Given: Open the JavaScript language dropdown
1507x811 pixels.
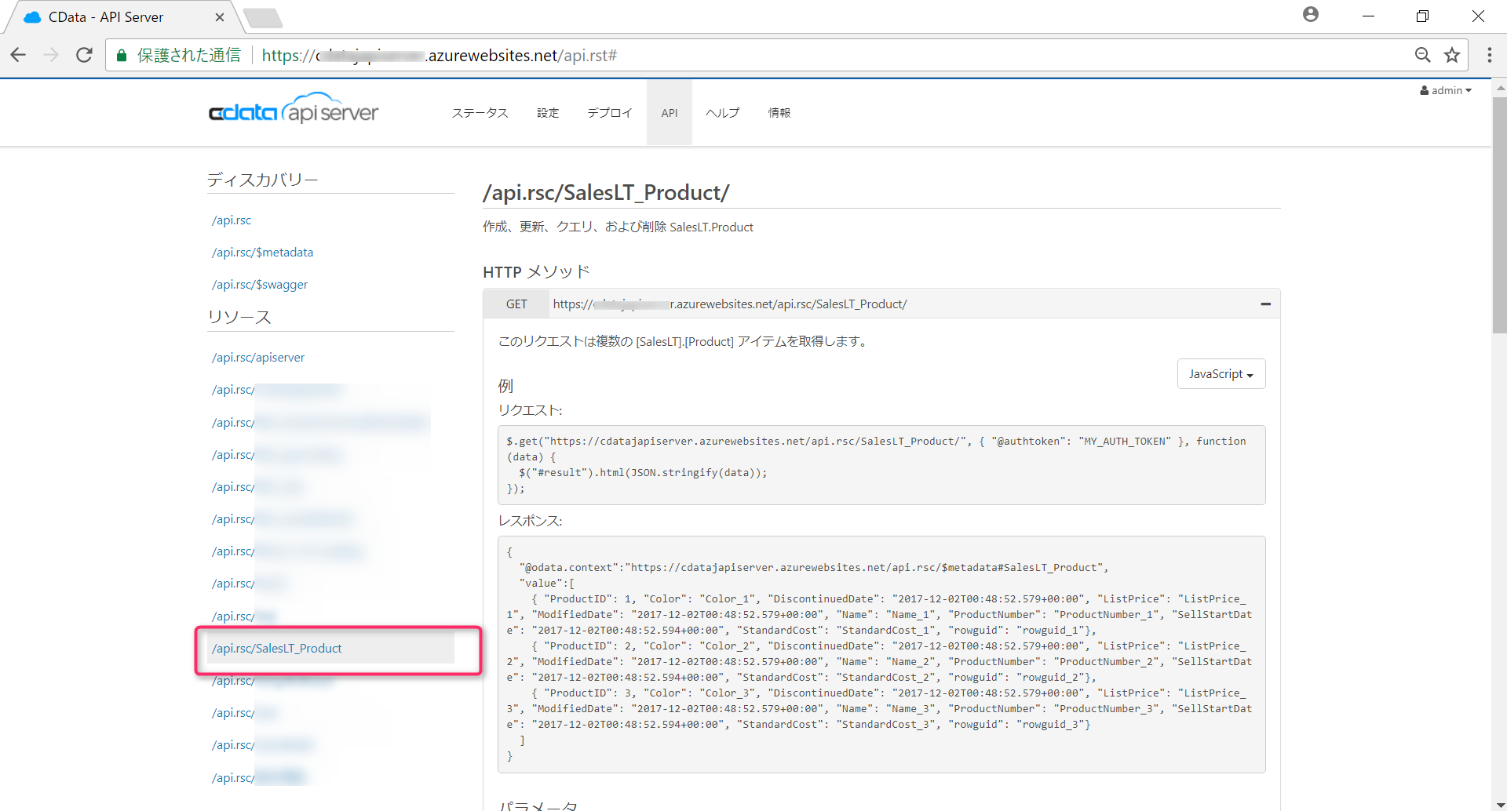Looking at the screenshot, I should pyautogui.click(x=1221, y=374).
